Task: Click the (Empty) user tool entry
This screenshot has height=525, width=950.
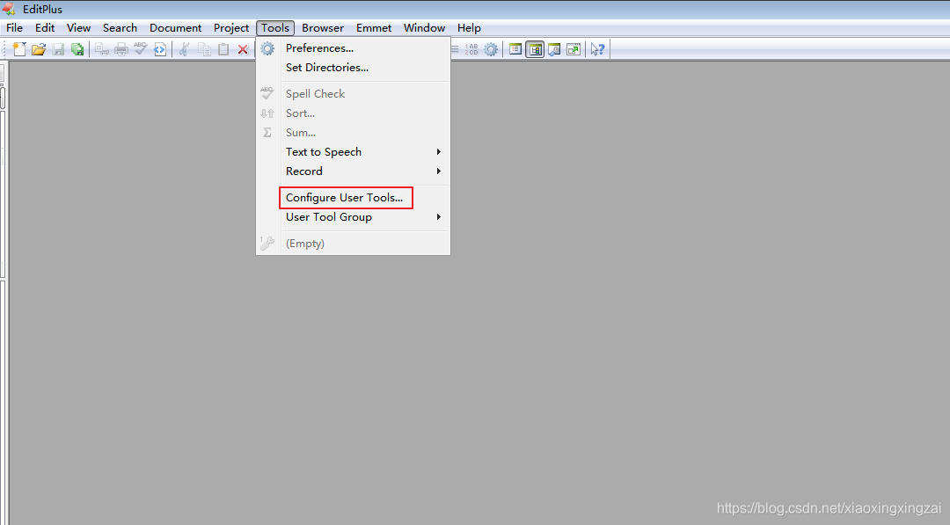Action: [x=354, y=244]
